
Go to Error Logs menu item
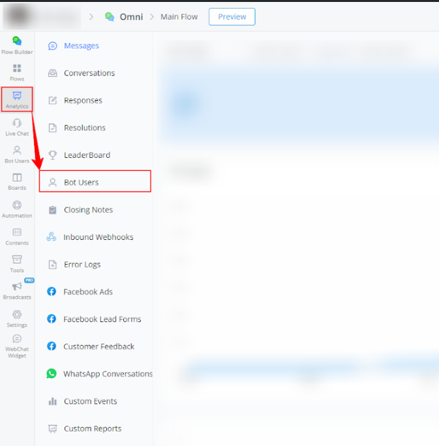coord(82,265)
